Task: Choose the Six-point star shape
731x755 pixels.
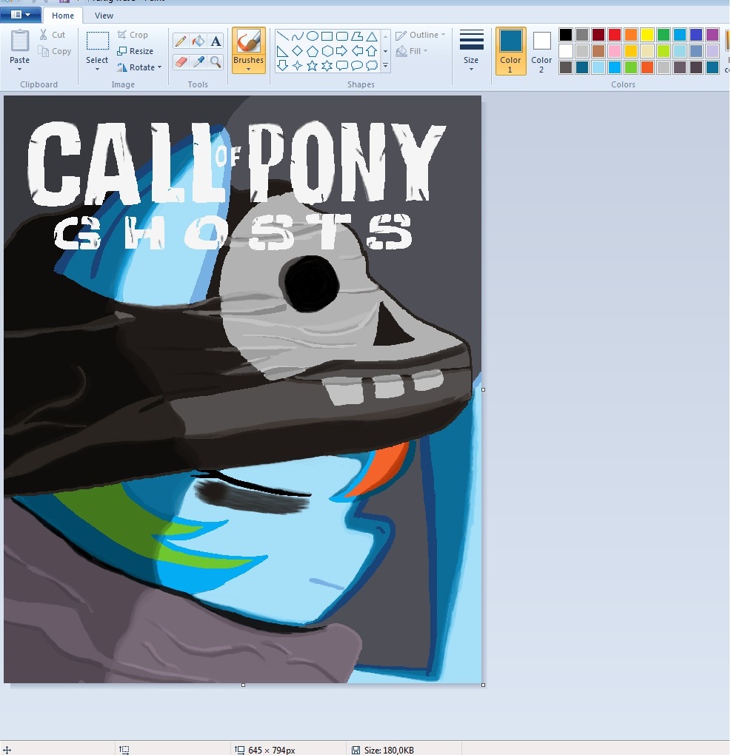Action: [327, 65]
